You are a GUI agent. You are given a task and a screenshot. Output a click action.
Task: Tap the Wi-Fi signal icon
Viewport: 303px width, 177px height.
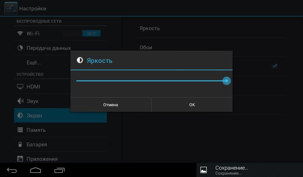coord(20,33)
